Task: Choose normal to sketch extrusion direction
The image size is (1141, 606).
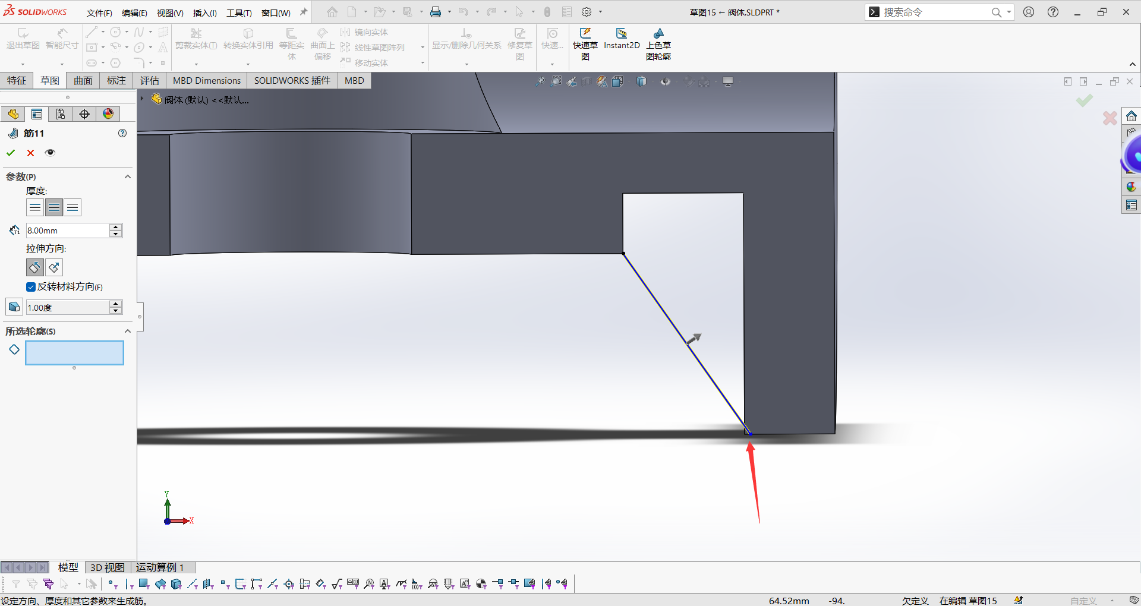Action: coord(54,267)
